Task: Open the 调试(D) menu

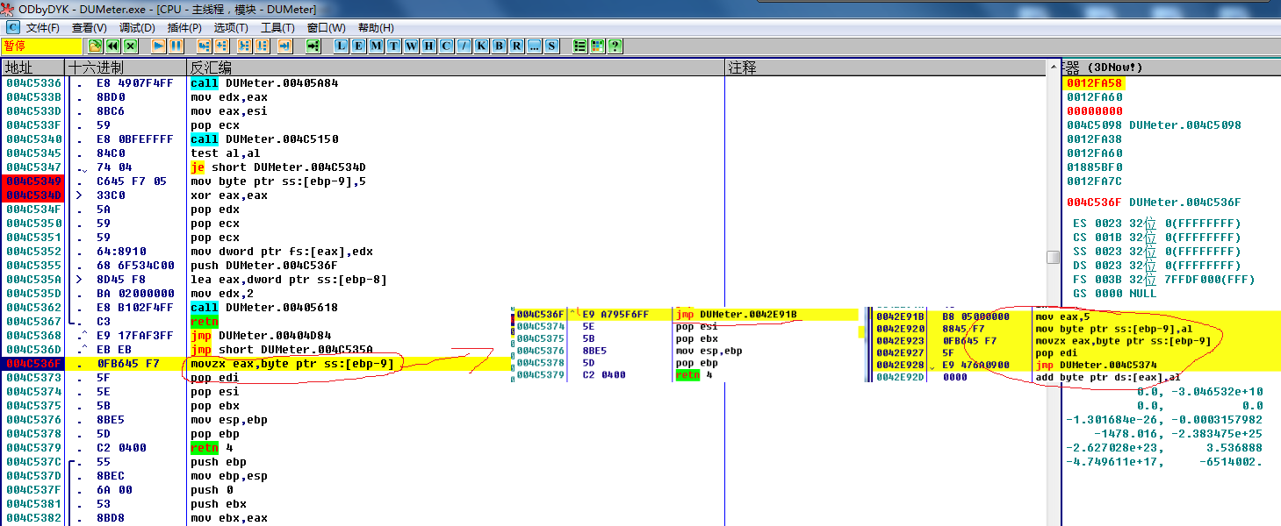Action: coord(137,28)
